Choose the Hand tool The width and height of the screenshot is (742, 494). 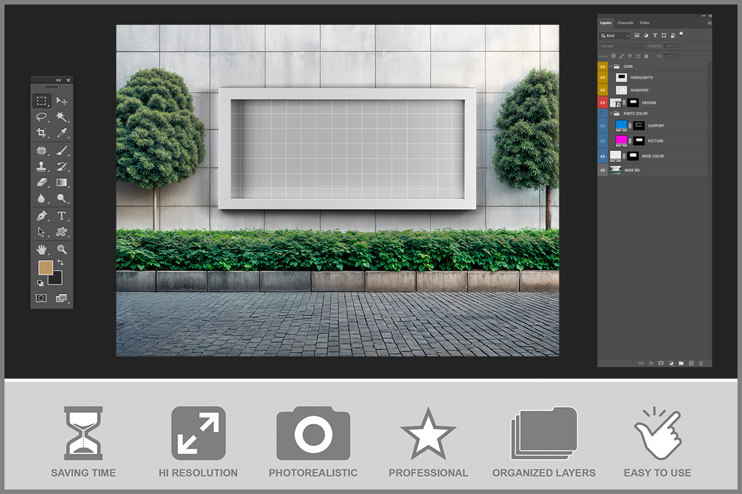click(x=41, y=249)
